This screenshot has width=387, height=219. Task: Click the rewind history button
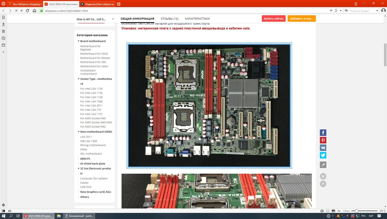coord(16,11)
